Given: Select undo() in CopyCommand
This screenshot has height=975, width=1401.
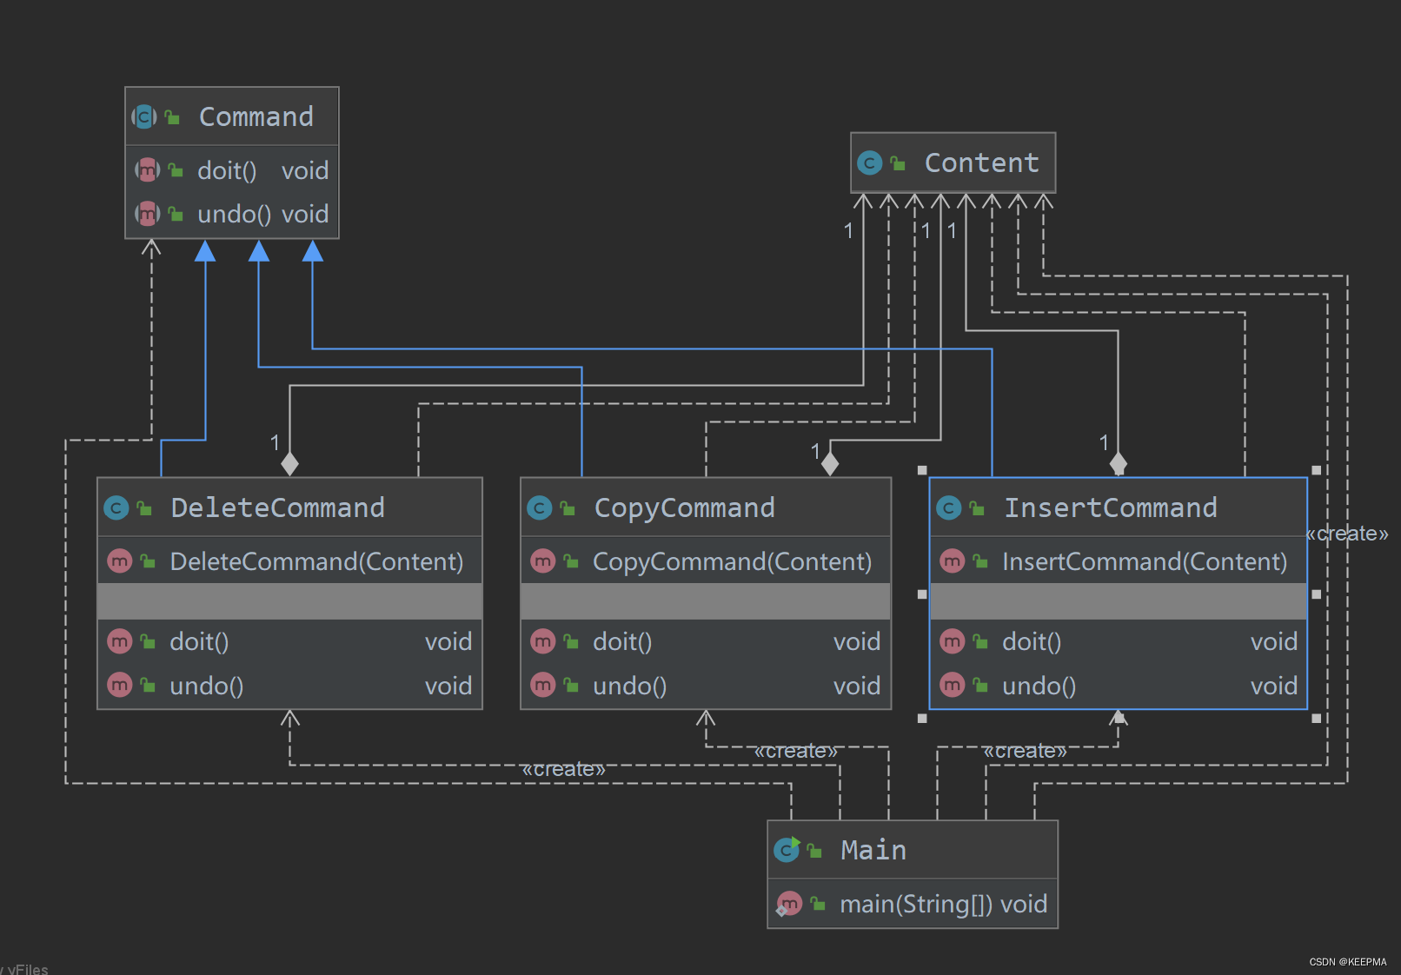Looking at the screenshot, I should click(629, 686).
